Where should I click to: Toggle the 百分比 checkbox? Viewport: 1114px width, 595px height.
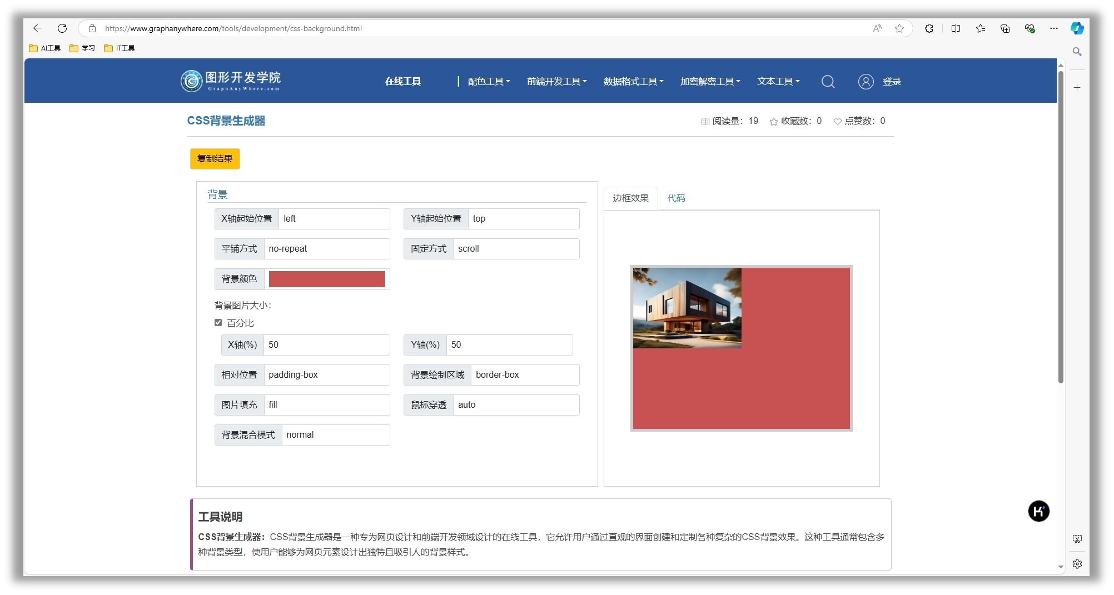[x=218, y=323]
